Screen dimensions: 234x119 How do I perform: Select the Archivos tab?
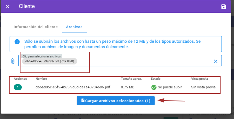(x=74, y=27)
